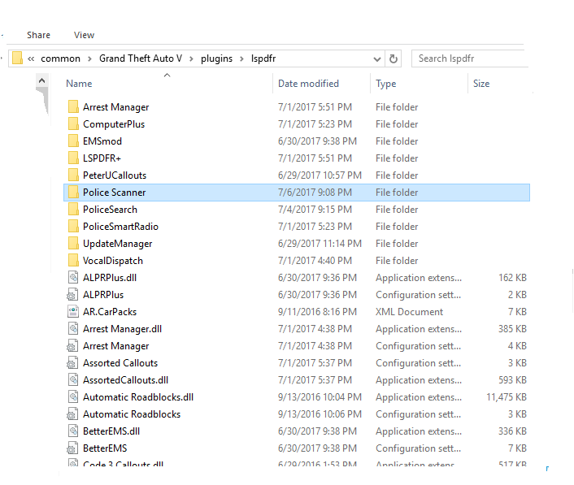Select PoliceSmartRadio folder icon

[x=73, y=227]
